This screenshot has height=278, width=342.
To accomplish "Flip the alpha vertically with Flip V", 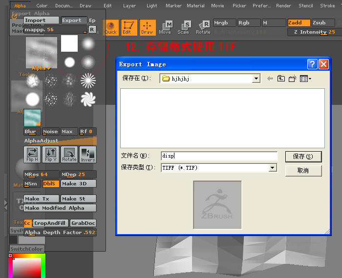I will 51,155.
